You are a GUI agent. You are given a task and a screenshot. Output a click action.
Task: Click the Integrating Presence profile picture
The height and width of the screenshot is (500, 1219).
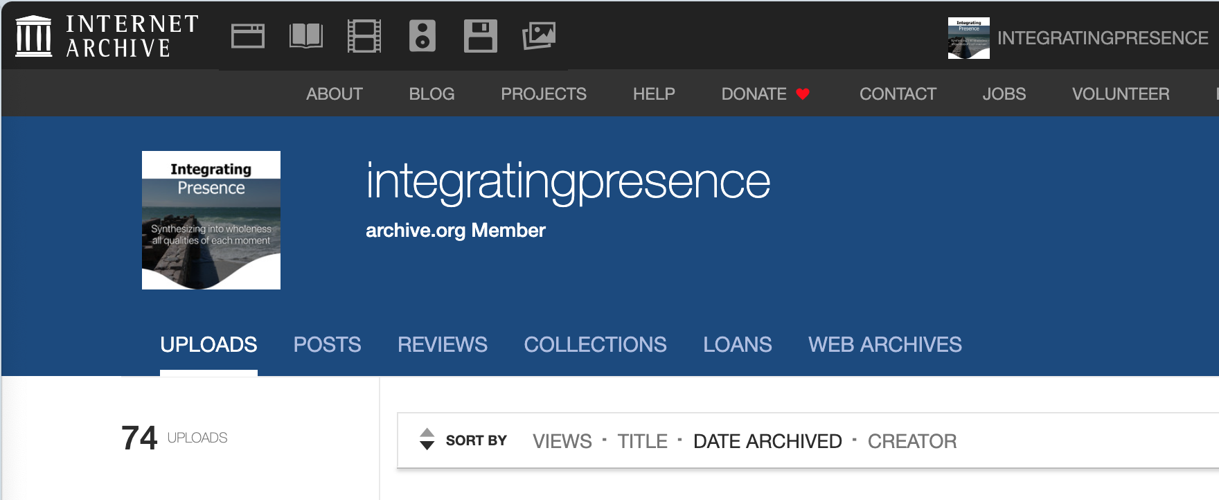[211, 220]
